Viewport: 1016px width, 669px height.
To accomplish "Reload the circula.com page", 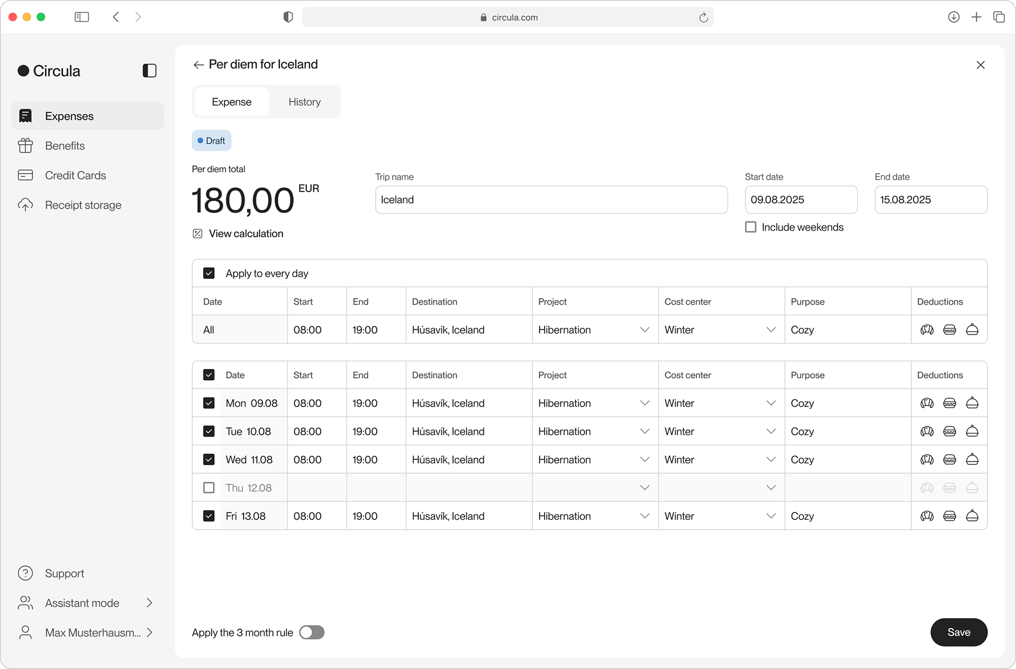I will tap(703, 17).
